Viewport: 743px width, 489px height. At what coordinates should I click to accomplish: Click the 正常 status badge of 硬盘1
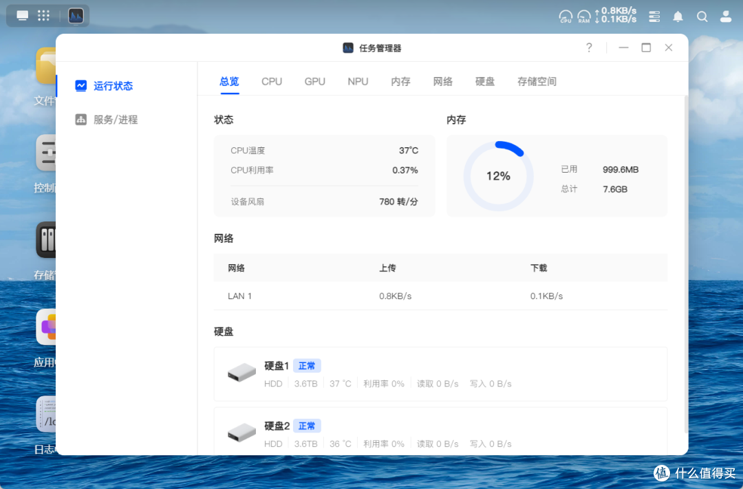307,366
